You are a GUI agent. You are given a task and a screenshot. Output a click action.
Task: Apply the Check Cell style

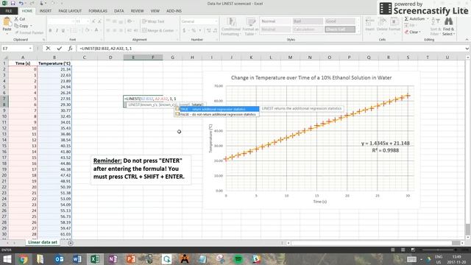[x=340, y=29]
